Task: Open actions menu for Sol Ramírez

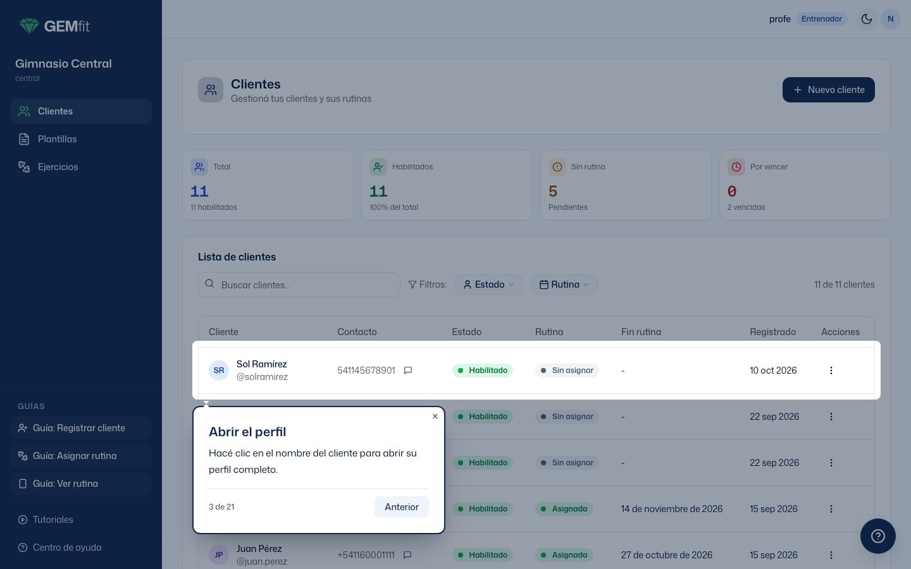Action: click(831, 370)
